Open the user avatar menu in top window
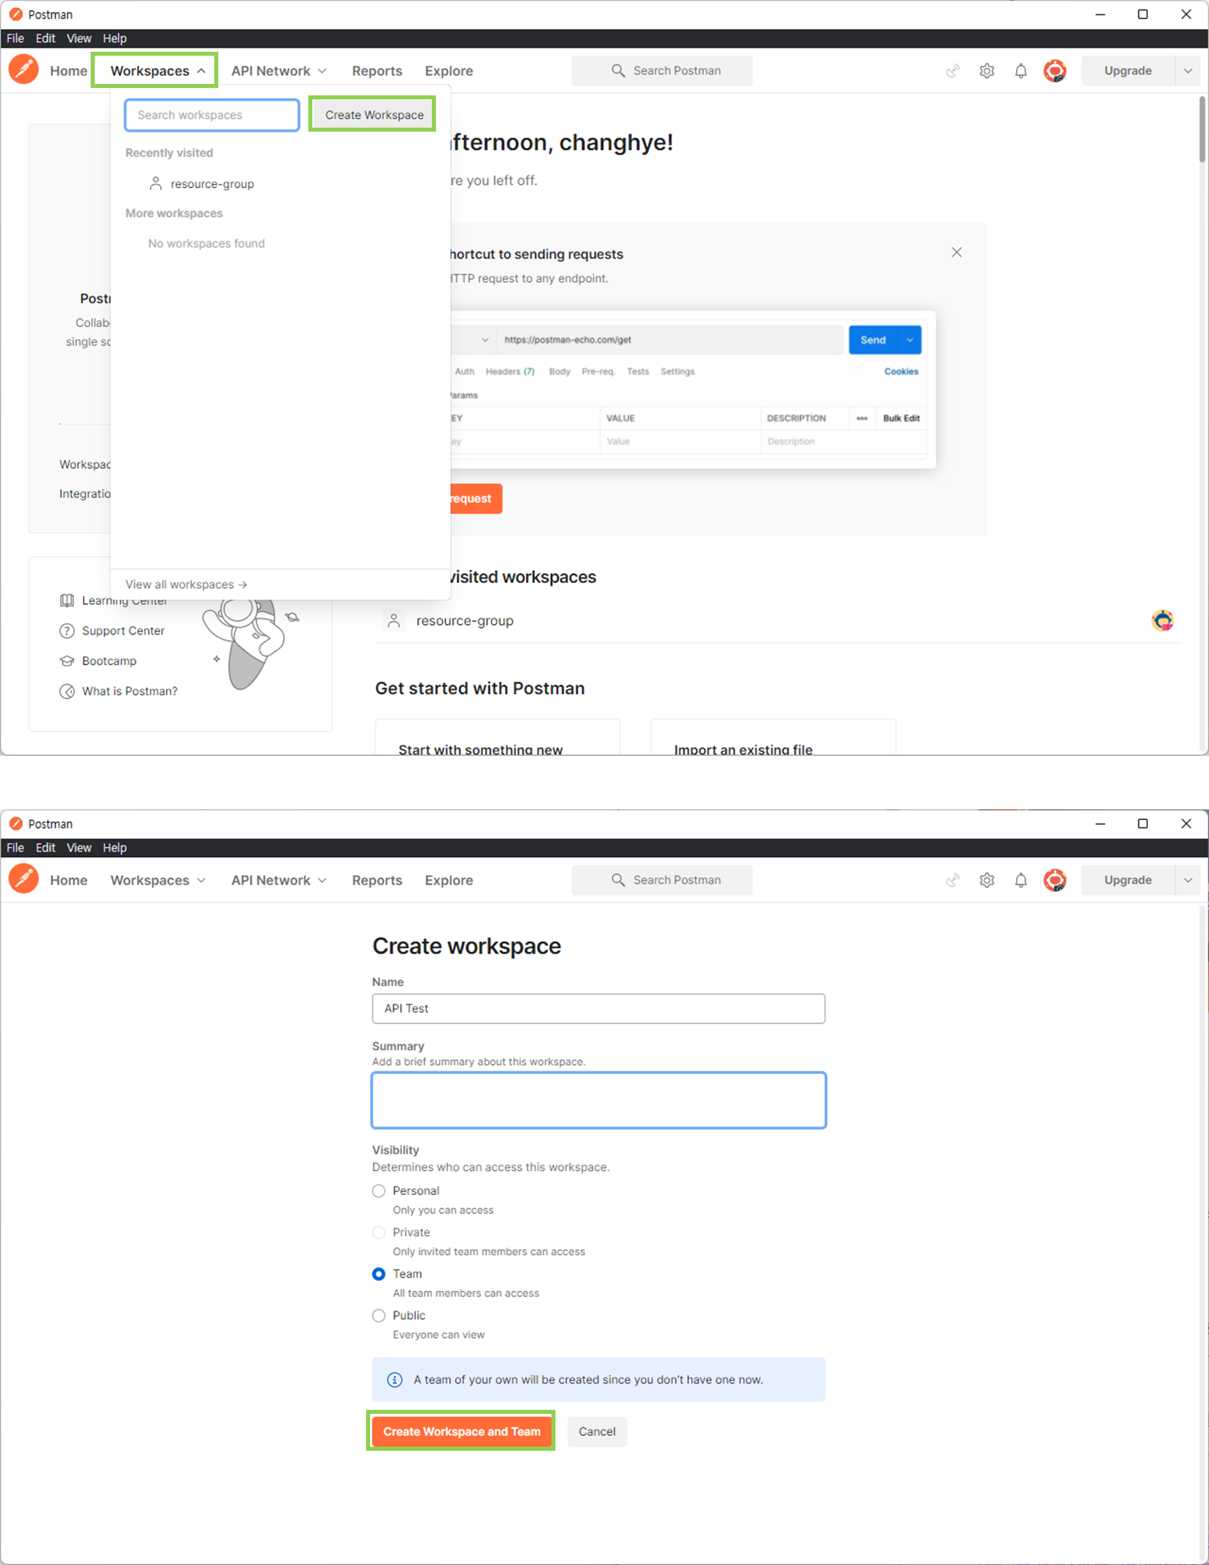This screenshot has width=1209, height=1565. point(1055,71)
